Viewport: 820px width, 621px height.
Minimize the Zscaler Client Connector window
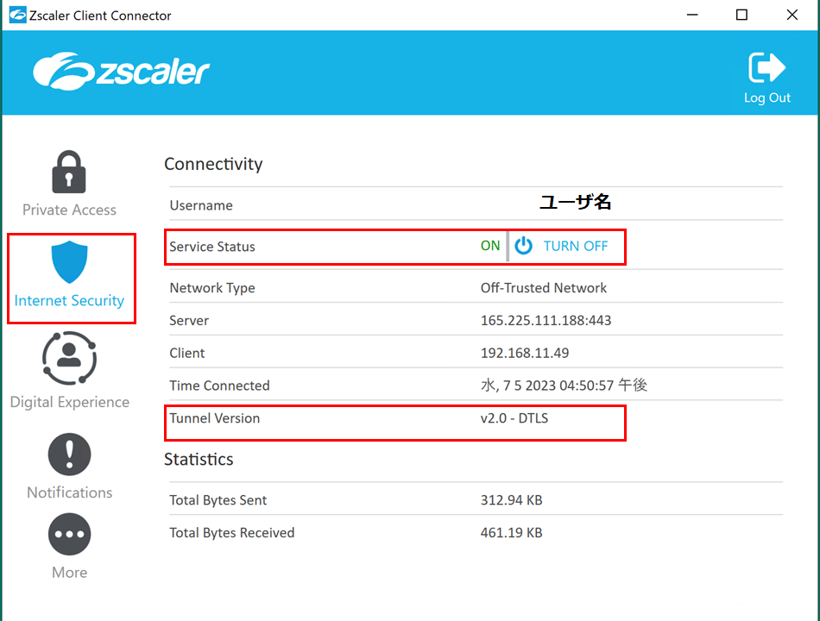[692, 15]
